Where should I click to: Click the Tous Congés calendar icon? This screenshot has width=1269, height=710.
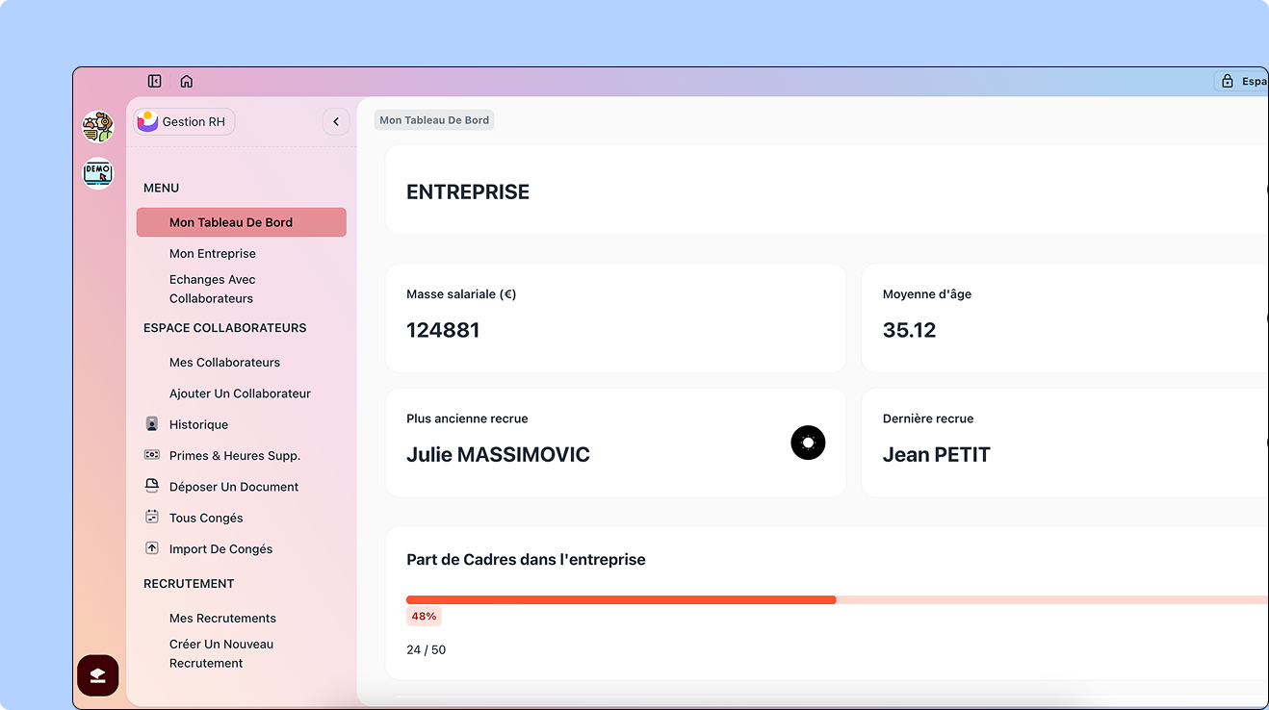point(152,517)
